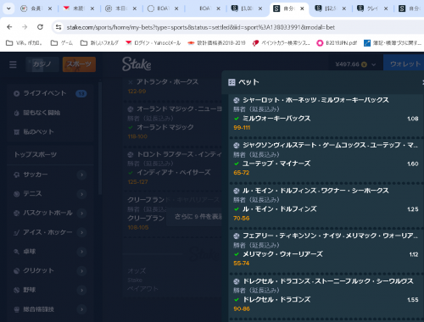The image size is (424, 322).
Task: Select the カジノ tab
Action: click(42, 64)
